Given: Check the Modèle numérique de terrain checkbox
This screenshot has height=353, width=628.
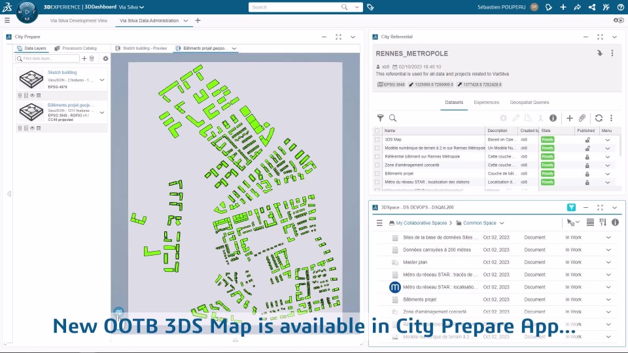Looking at the screenshot, I should 377,148.
